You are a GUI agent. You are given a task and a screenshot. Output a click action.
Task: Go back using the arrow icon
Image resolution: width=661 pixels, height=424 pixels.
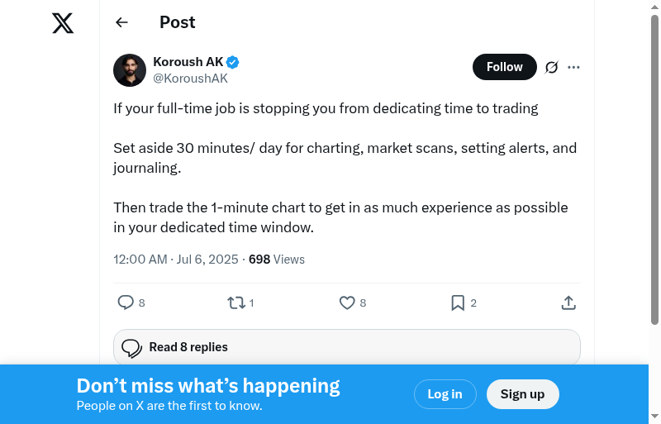pyautogui.click(x=122, y=23)
